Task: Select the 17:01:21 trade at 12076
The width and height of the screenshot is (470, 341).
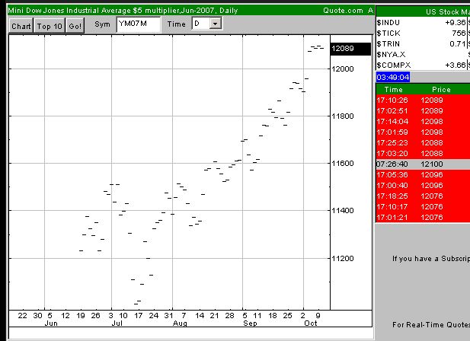Action: 423,218
